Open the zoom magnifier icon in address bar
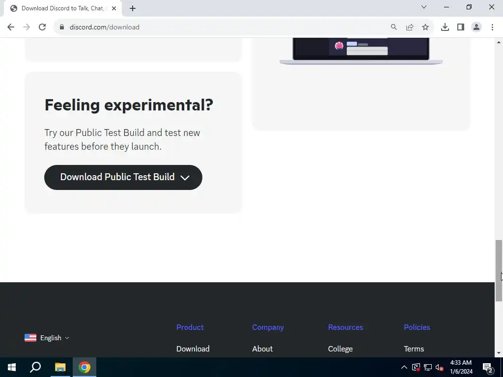Screen dimensions: 503x377 [x=394, y=27]
